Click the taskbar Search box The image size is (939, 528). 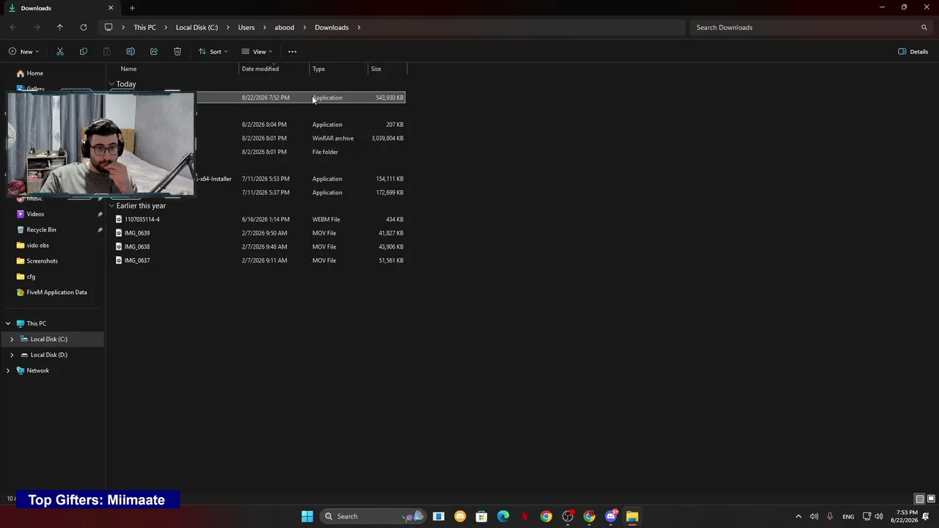[373, 516]
